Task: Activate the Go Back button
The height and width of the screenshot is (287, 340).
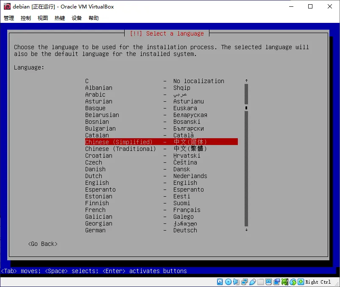Action: pyautogui.click(x=43, y=244)
